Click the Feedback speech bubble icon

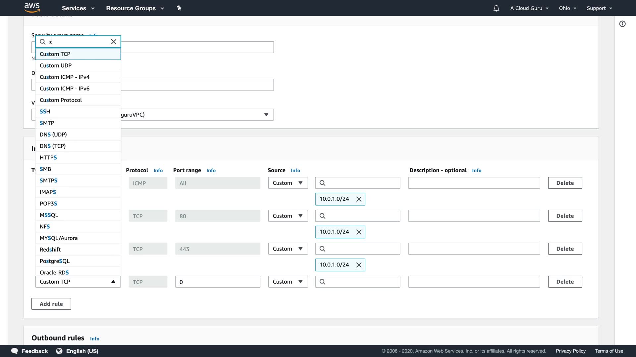[x=15, y=351]
